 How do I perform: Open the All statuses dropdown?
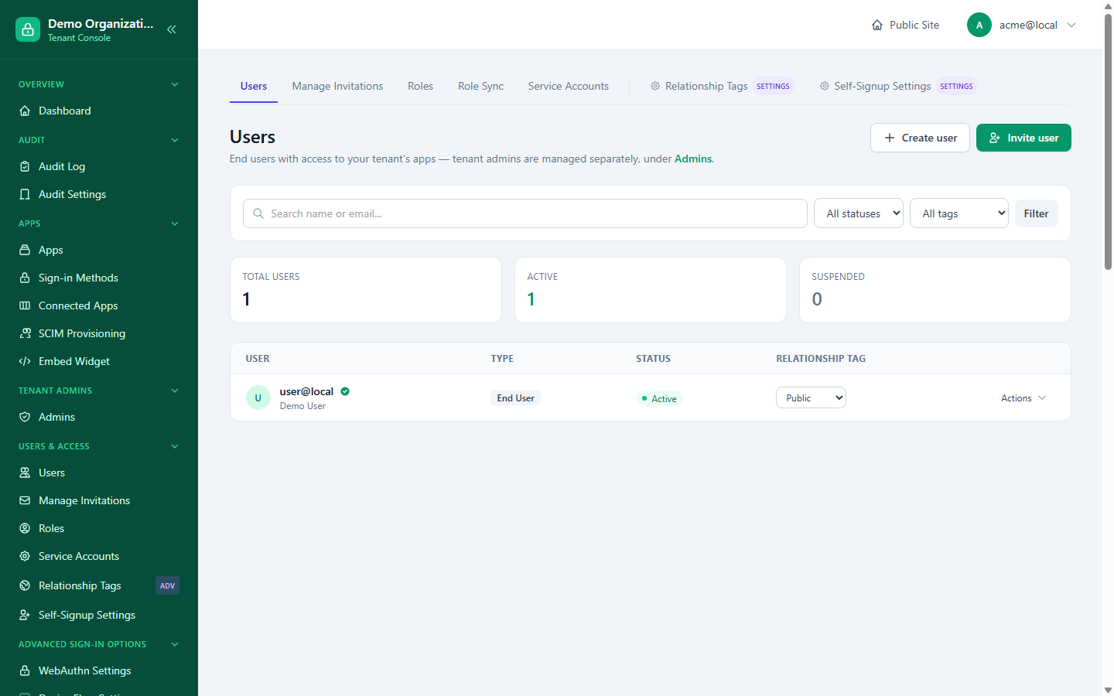point(859,213)
